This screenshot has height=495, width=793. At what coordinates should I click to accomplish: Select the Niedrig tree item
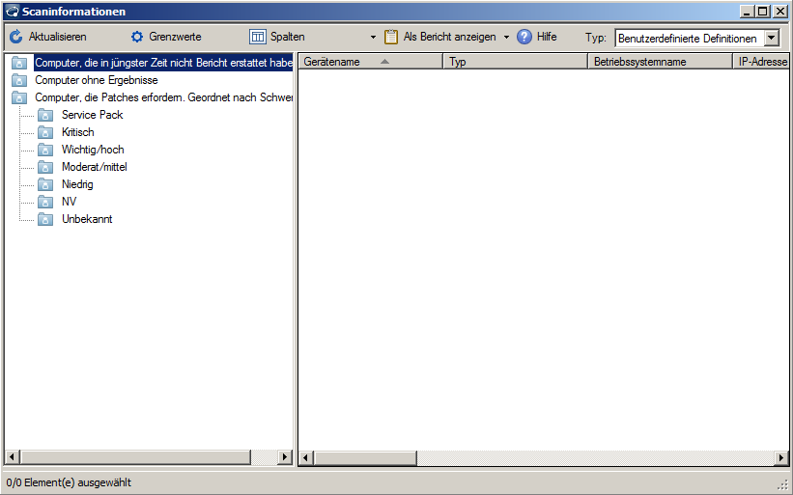pyautogui.click(x=77, y=184)
